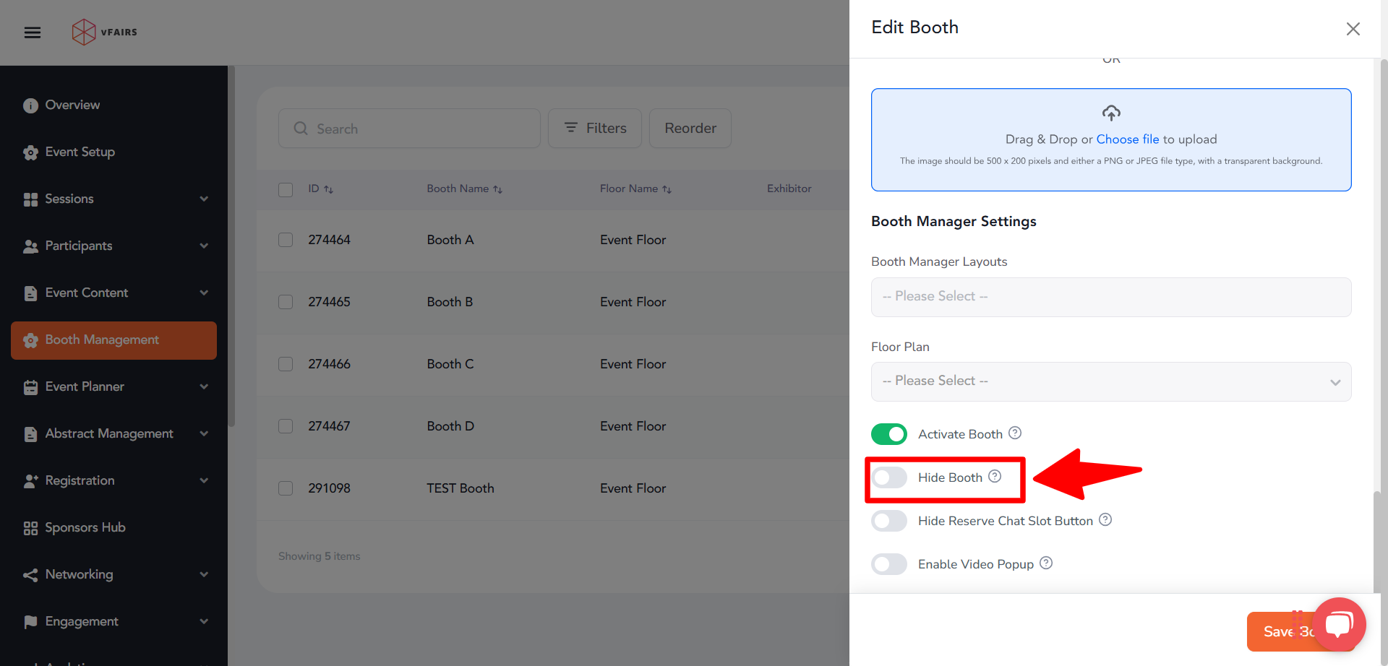Screen dimensions: 1388x666
Task: Open the Floor Plan dropdown
Action: (x=1110, y=381)
